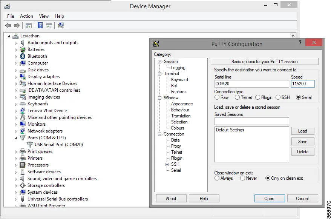The width and height of the screenshot is (331, 219).
Task: Select the USB Serial Port (COM20) icon
Action: coord(30,145)
